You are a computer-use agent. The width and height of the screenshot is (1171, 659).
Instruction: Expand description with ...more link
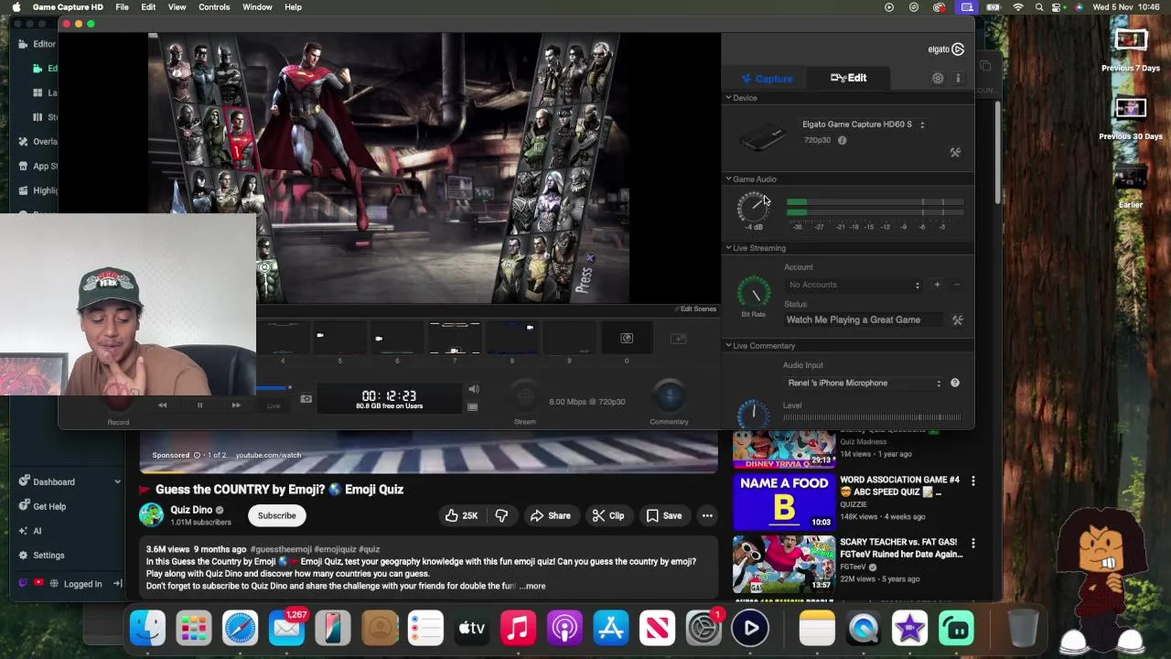(x=533, y=586)
